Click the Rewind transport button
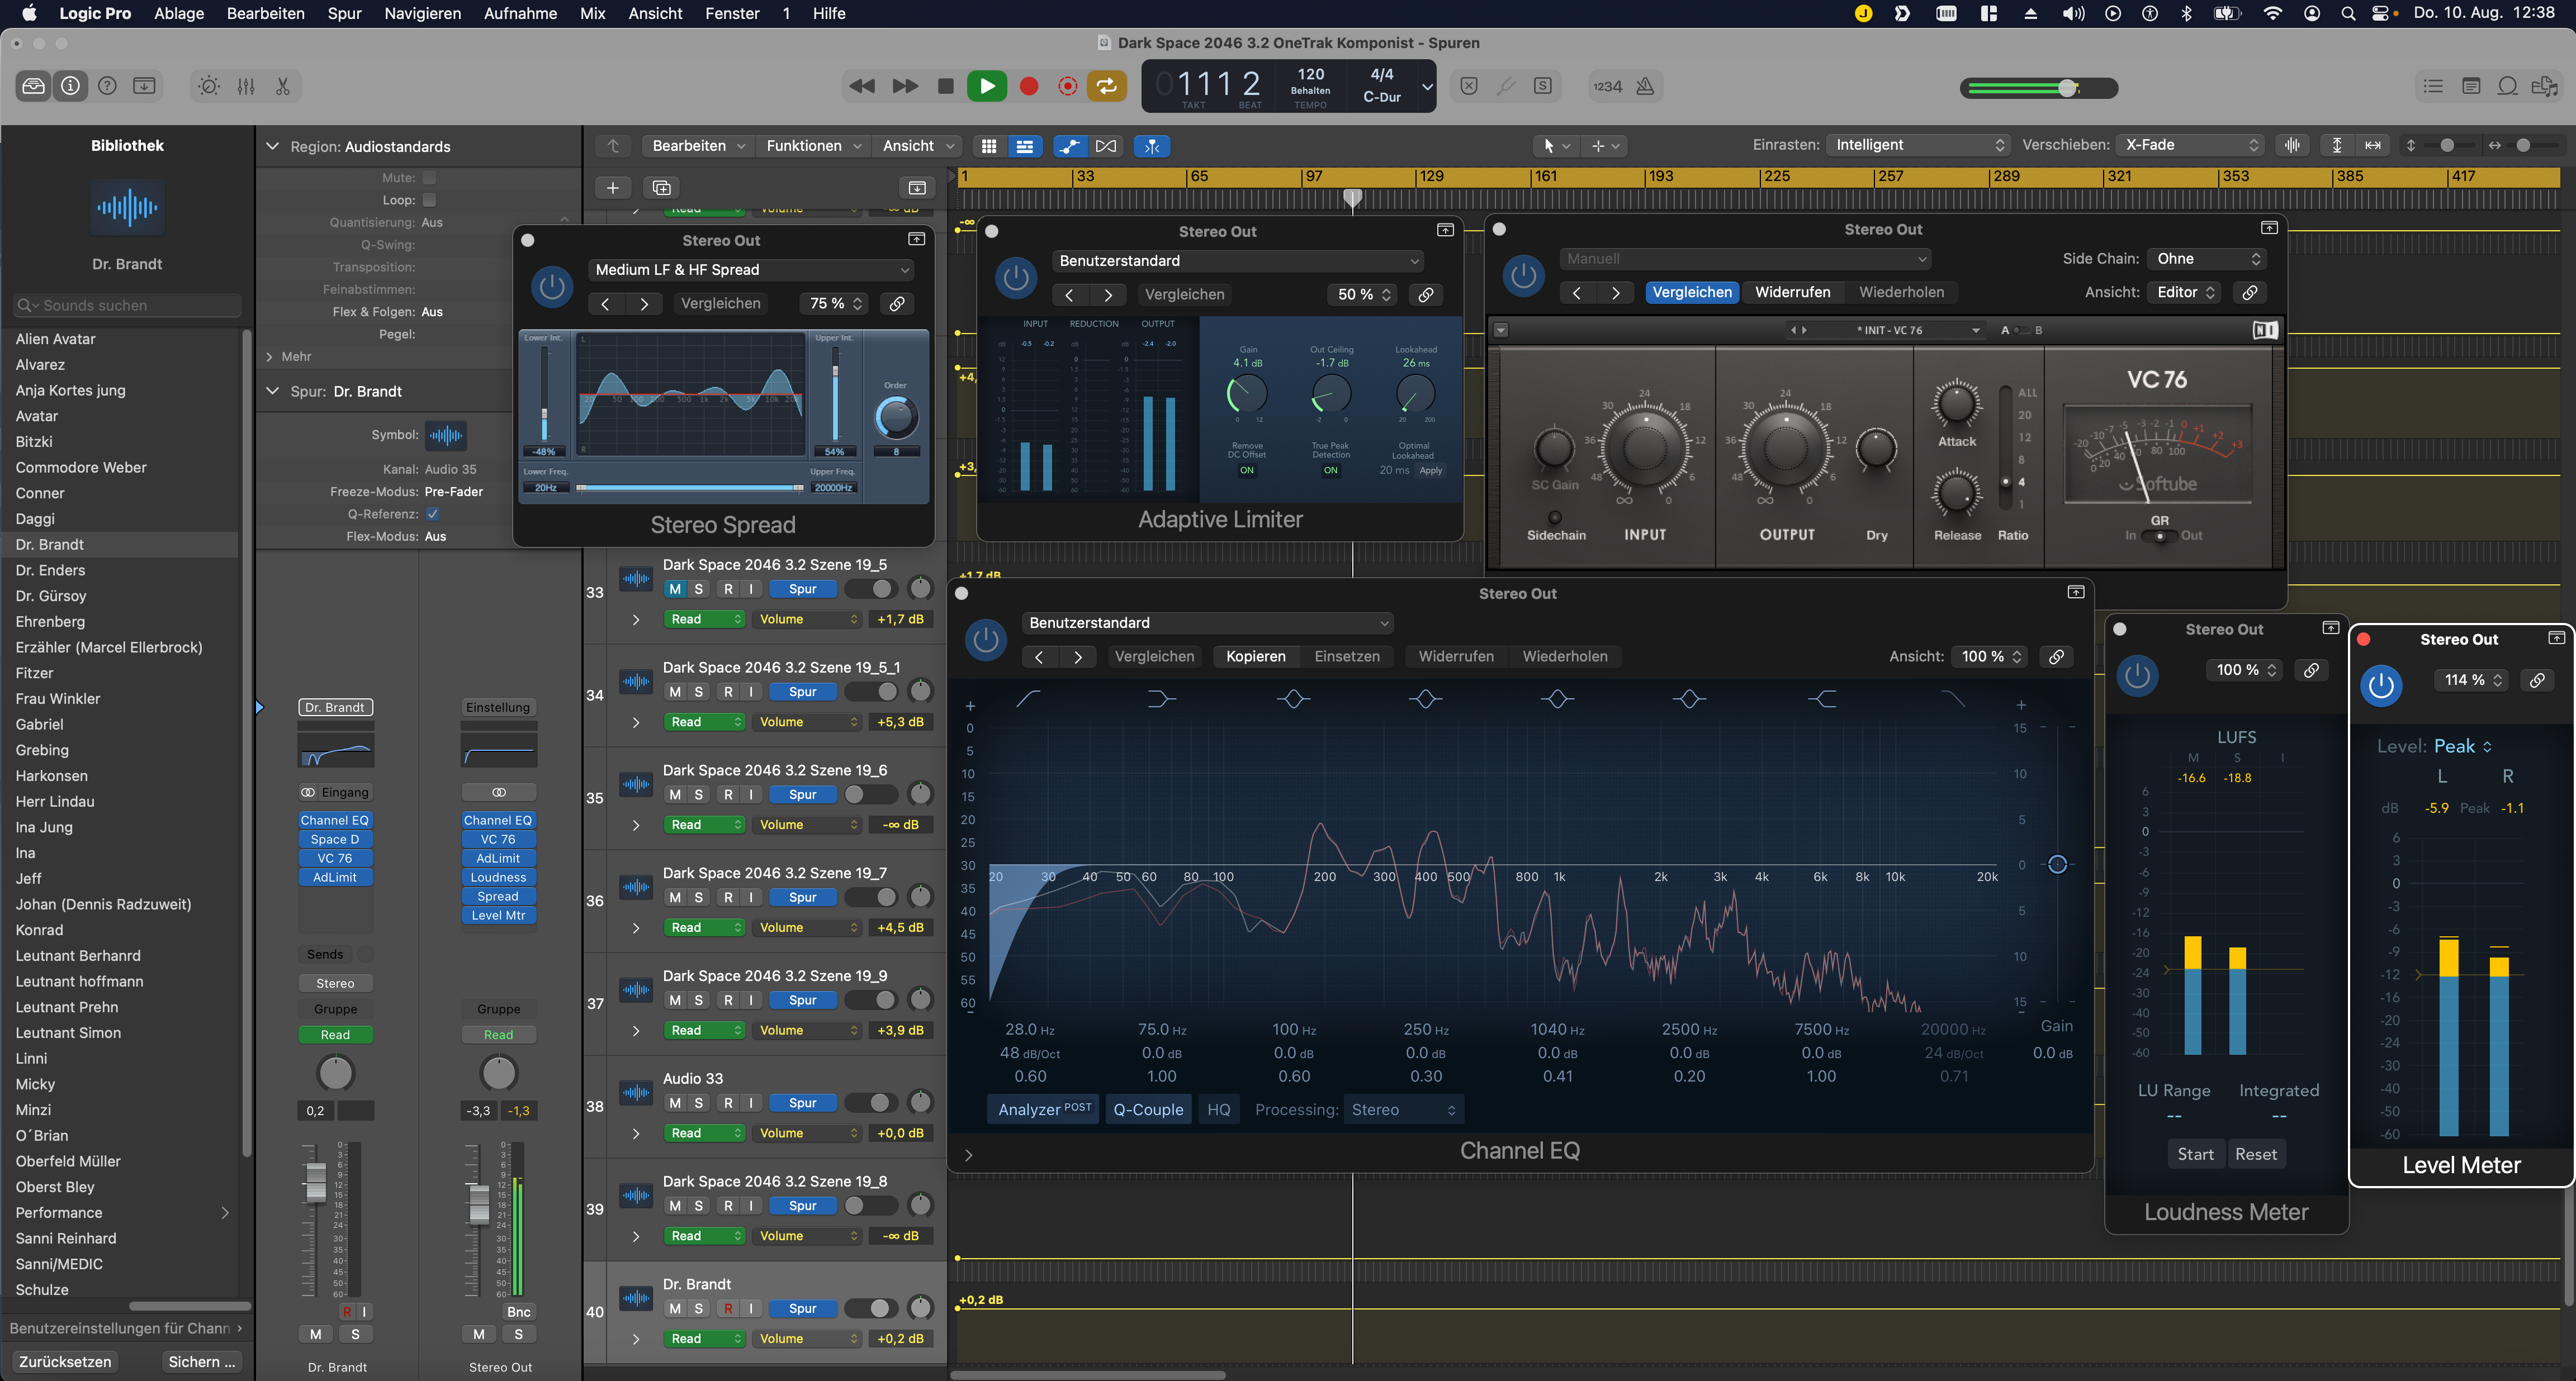 click(861, 86)
